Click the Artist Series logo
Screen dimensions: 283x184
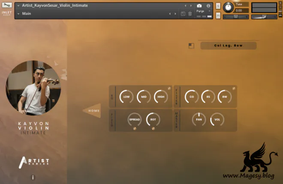pyautogui.click(x=34, y=162)
